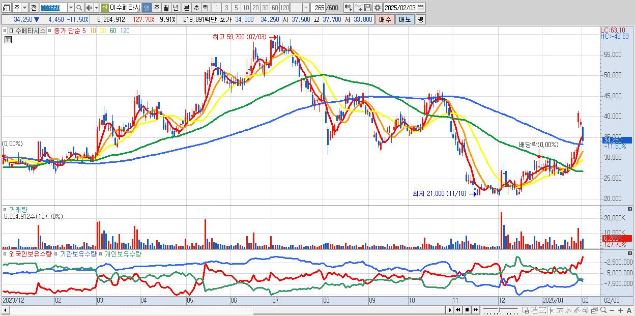Select the 분 minute period tab
Screen dimensions: 635x316
click(186, 8)
